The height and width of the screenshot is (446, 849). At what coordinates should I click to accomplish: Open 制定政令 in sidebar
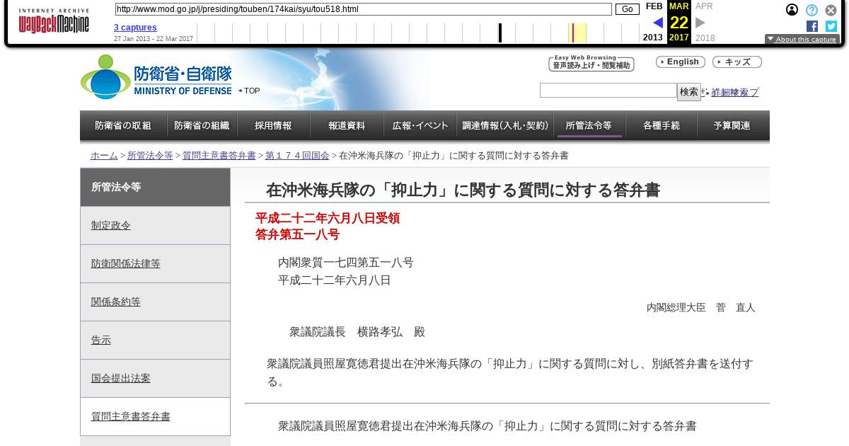pyautogui.click(x=155, y=225)
